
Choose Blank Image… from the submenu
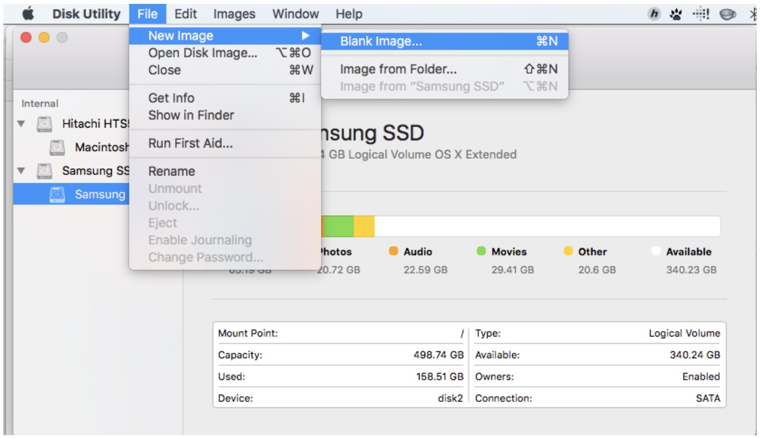click(x=445, y=41)
